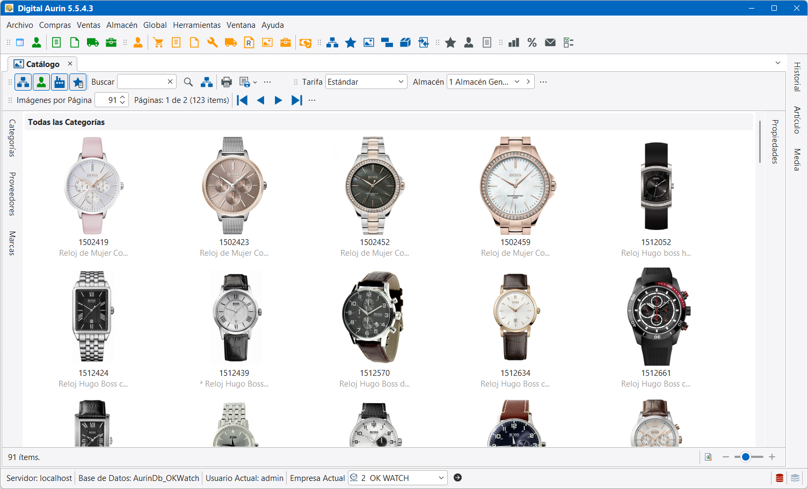
Task: Click the dark gray star icon
Action: (x=450, y=42)
